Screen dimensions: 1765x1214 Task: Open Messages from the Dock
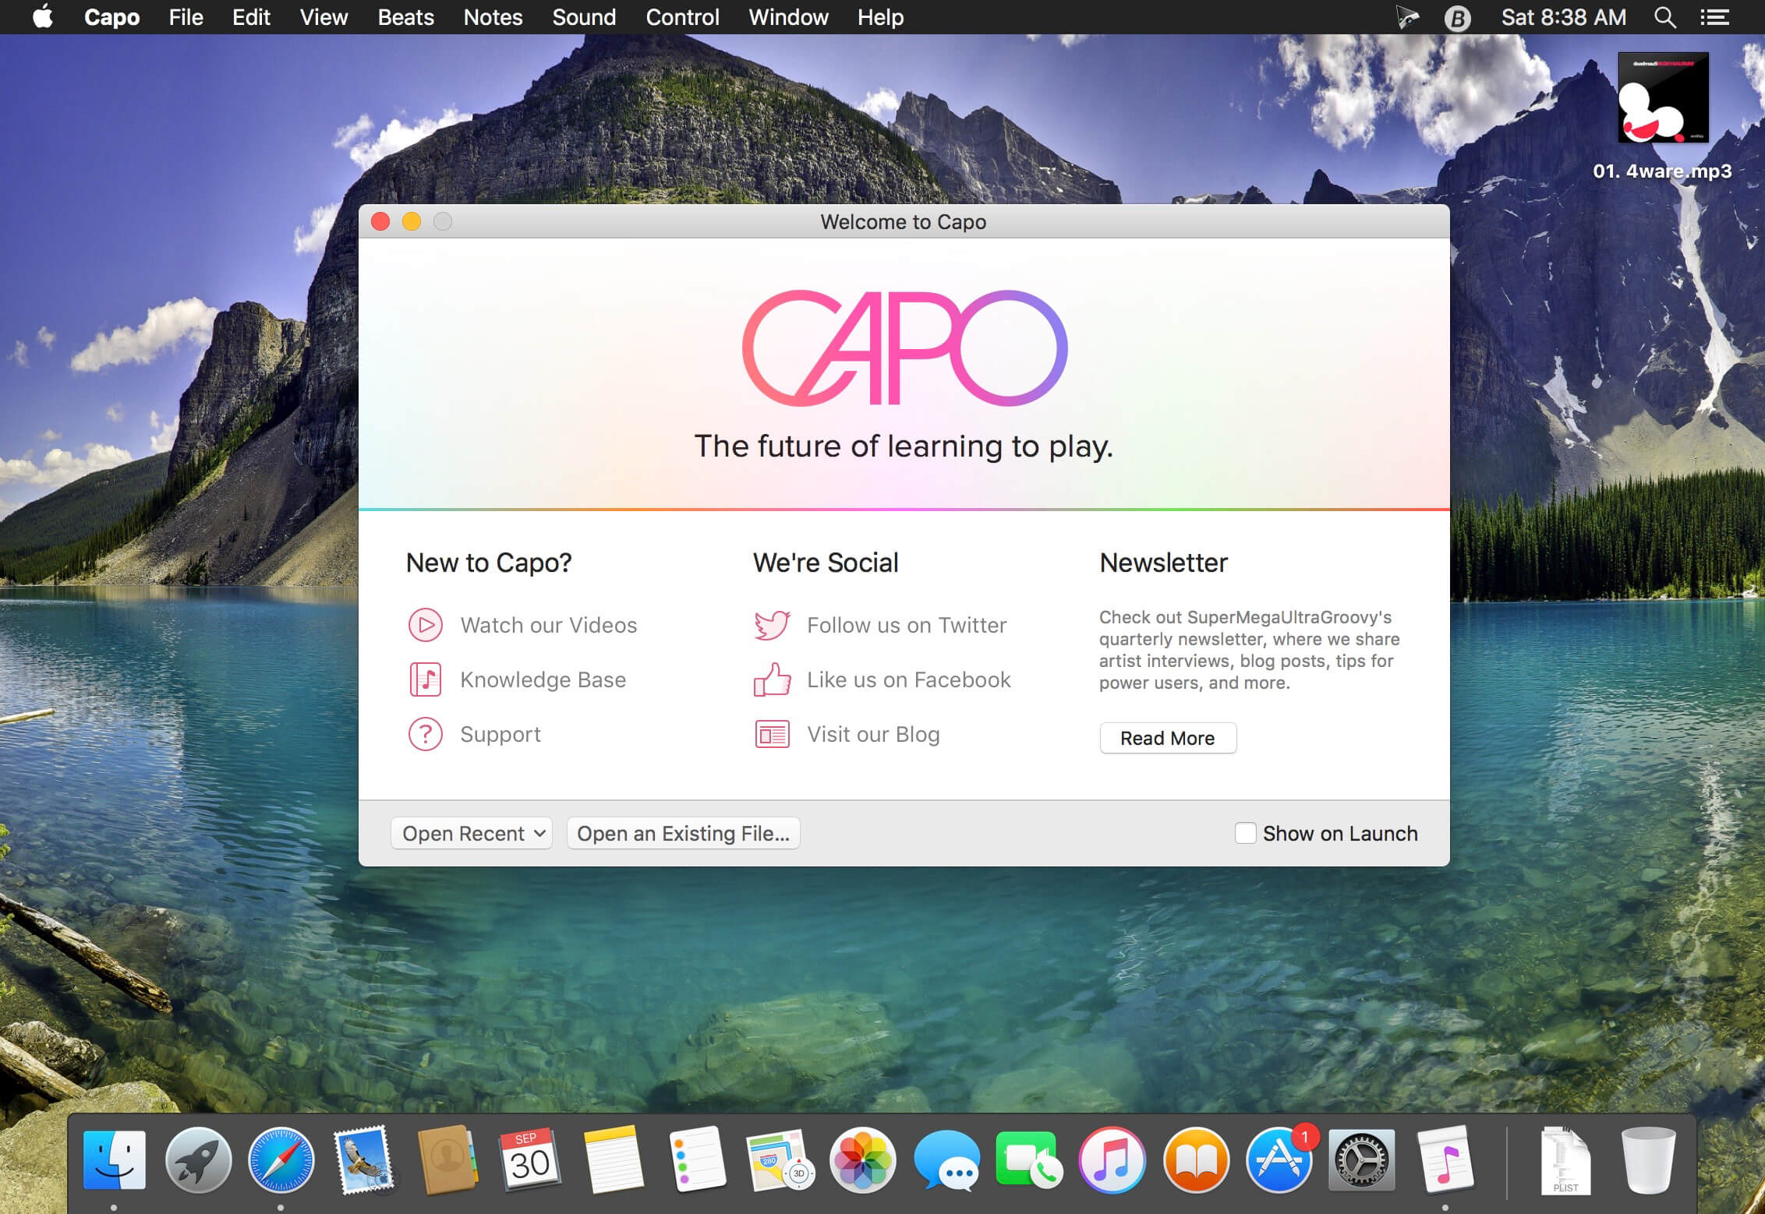[x=946, y=1160]
